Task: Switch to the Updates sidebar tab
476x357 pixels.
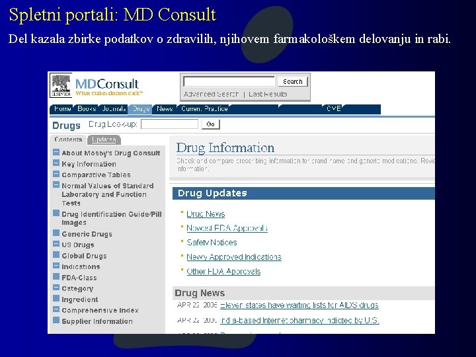Action: (x=104, y=139)
